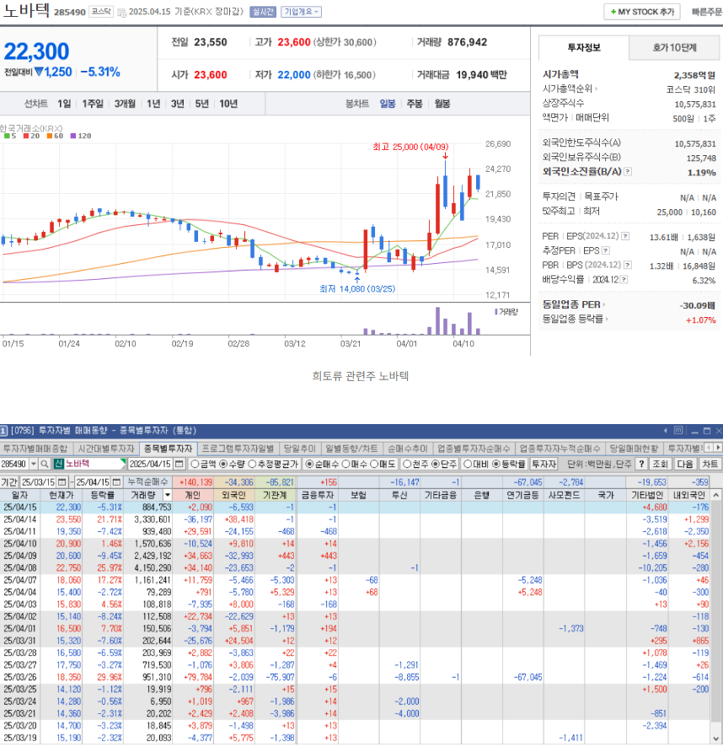Click the title bar left-arrow icon
723x747 pixels.
[x=666, y=431]
